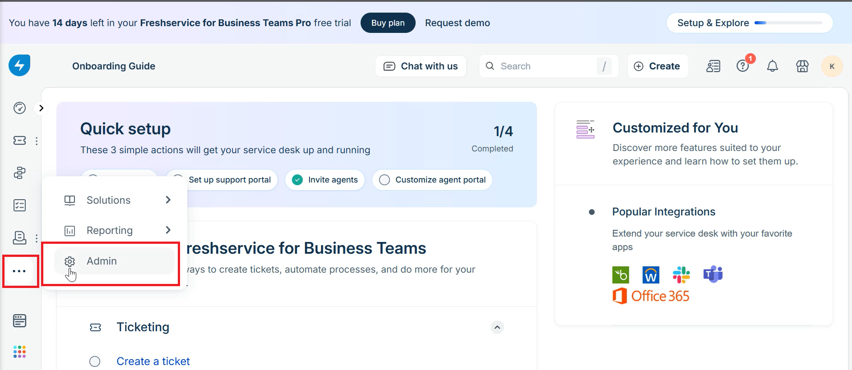Open the Reporting menu item

tap(115, 230)
